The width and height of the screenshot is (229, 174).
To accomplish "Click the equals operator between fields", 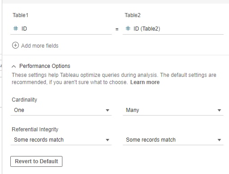I will (117, 29).
